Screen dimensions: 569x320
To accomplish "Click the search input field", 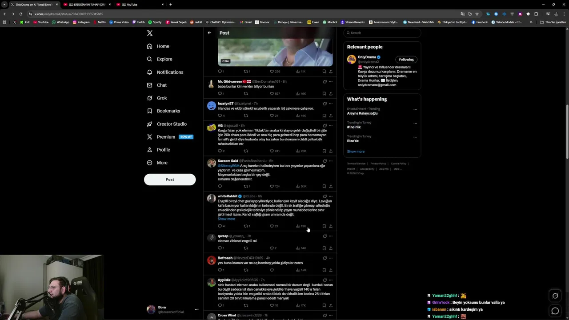I will tap(382, 33).
